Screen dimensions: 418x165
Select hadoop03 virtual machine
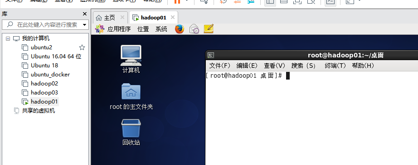(44, 93)
